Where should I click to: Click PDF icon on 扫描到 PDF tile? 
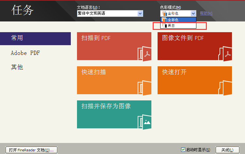[x=145, y=54]
